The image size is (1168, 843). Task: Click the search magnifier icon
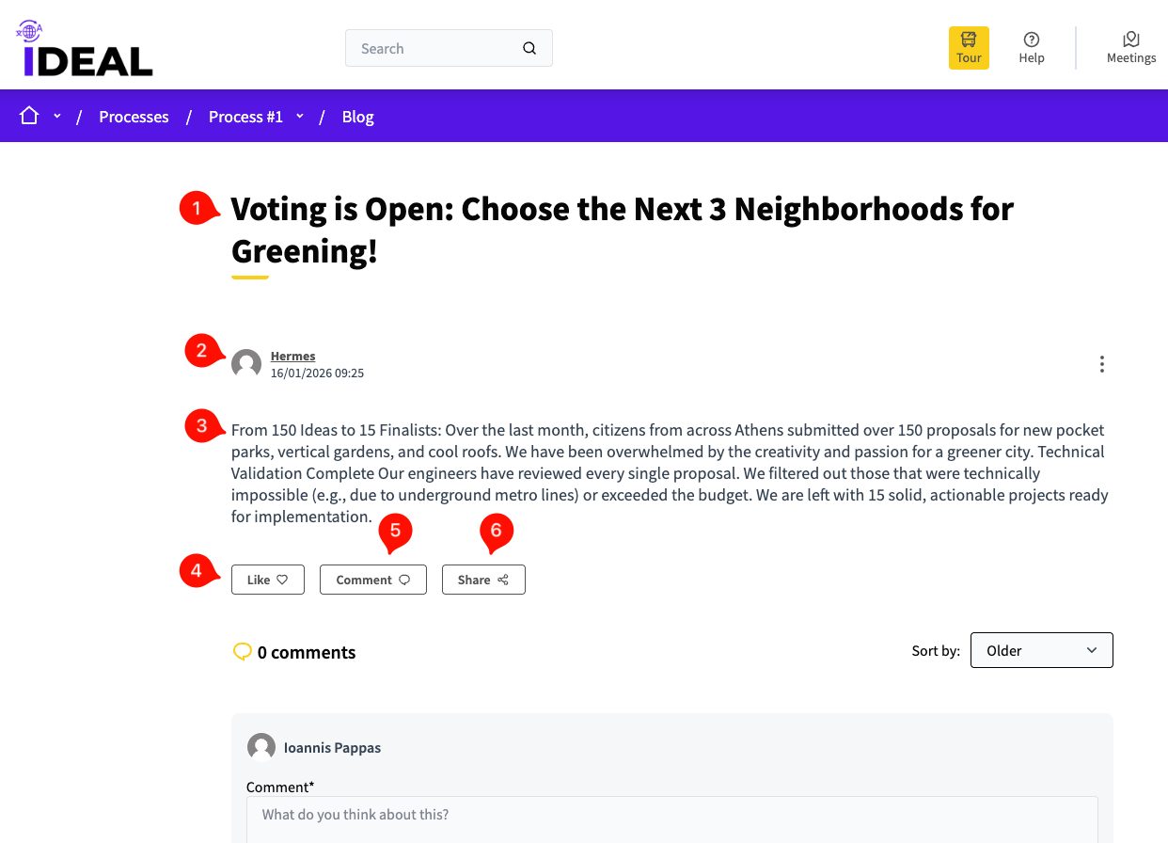point(529,49)
